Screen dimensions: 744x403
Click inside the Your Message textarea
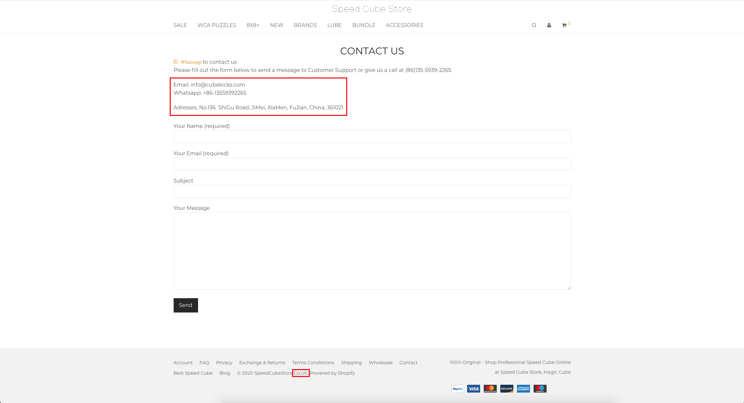372,251
